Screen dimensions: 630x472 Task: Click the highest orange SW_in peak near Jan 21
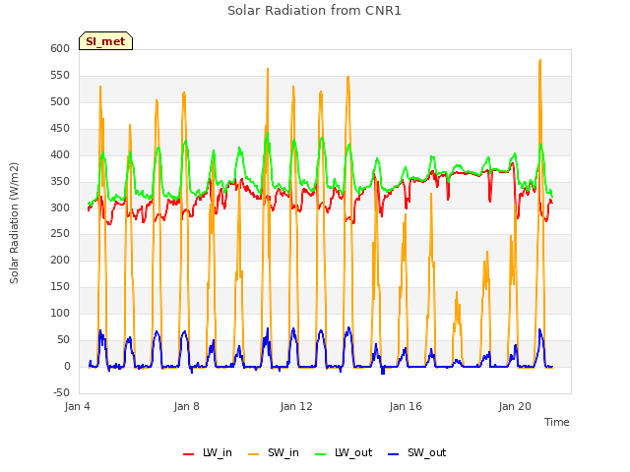pos(540,60)
